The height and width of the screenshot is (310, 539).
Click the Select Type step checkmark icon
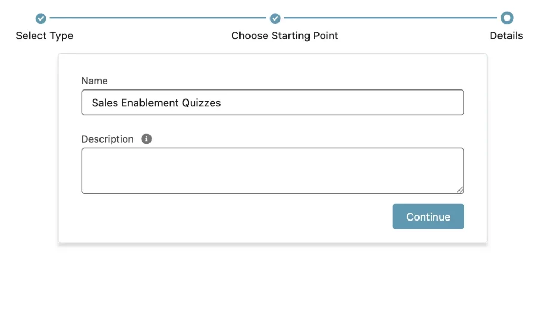(41, 18)
